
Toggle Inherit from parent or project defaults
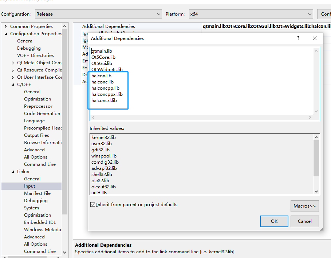point(92,204)
